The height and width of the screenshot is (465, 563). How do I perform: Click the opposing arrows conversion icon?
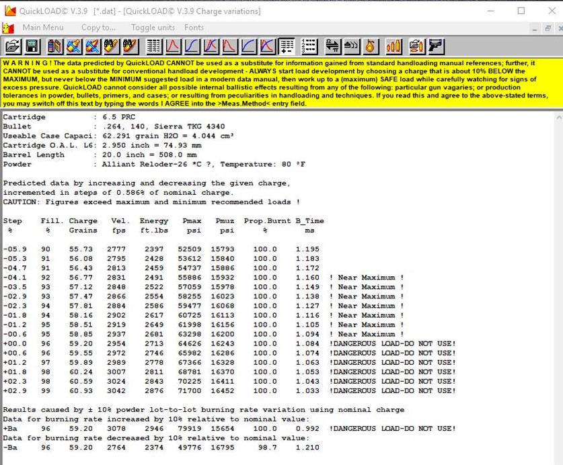coord(332,46)
